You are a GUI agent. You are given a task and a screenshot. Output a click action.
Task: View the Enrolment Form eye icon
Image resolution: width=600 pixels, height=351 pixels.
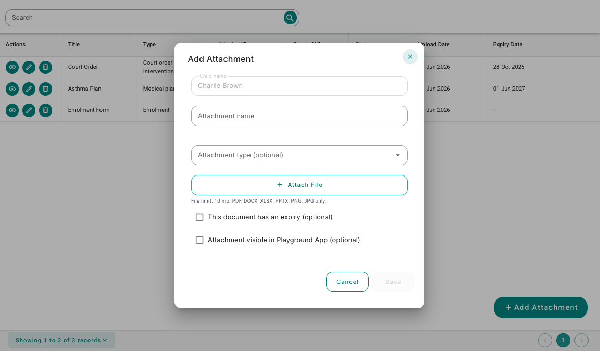(x=12, y=110)
